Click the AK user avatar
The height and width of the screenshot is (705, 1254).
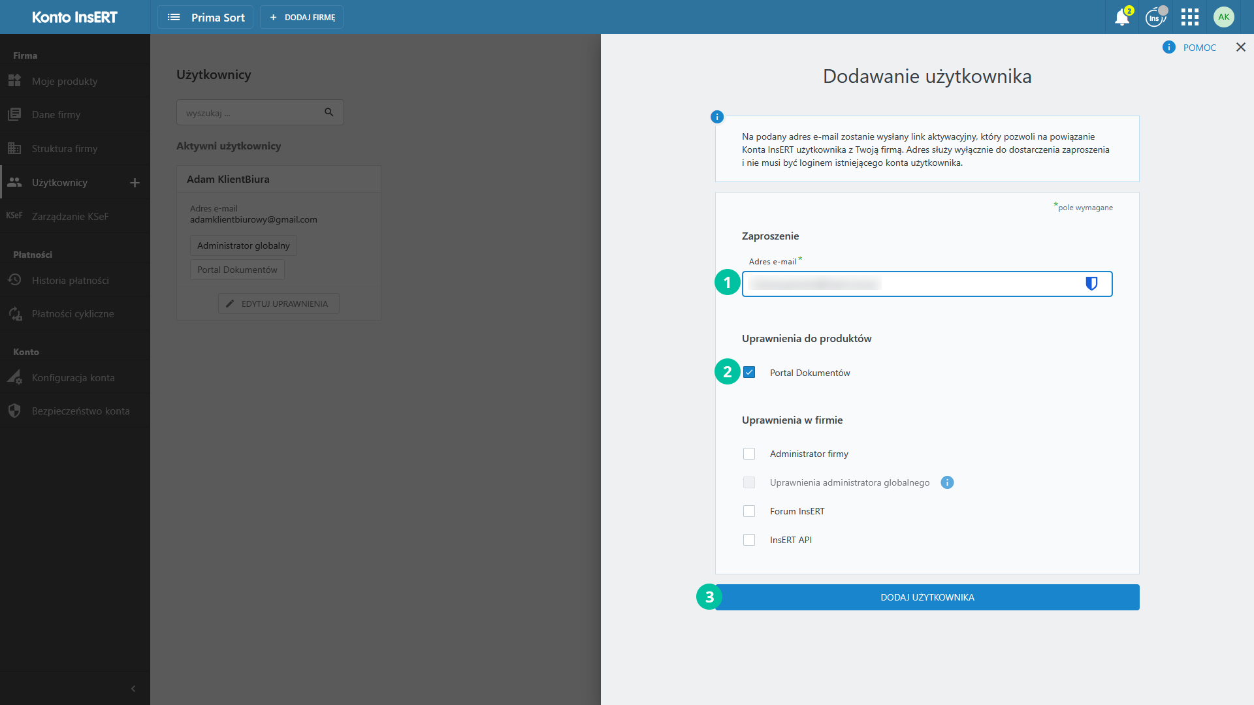point(1223,18)
